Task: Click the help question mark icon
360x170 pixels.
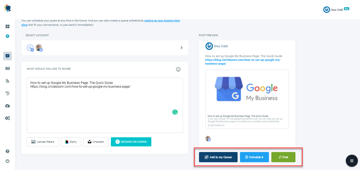Action: (7, 151)
